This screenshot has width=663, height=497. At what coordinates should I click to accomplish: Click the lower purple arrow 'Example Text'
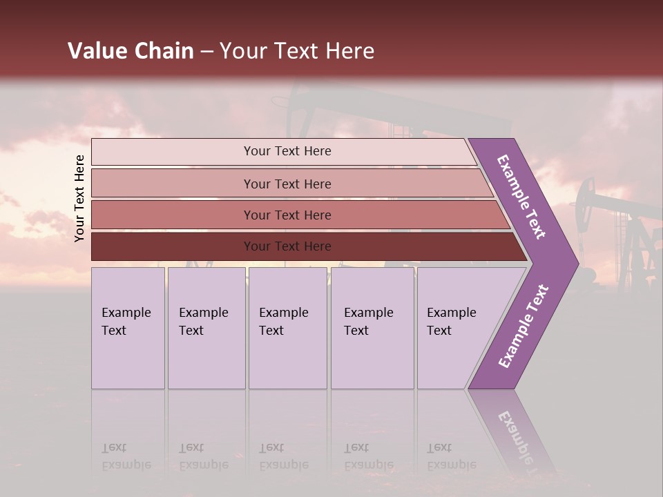[523, 327]
